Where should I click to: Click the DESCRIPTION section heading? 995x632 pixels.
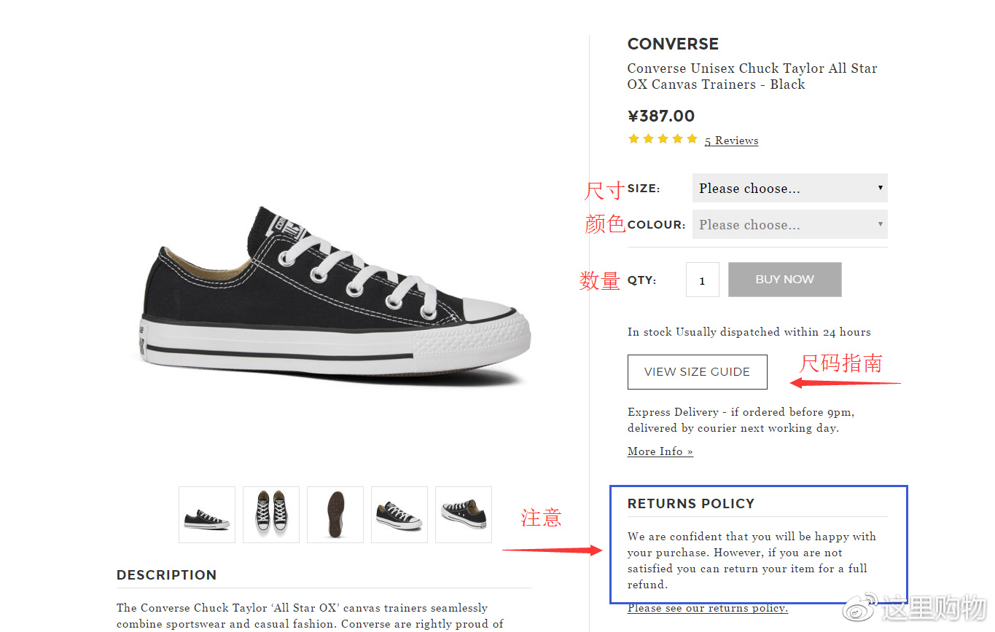point(166,575)
